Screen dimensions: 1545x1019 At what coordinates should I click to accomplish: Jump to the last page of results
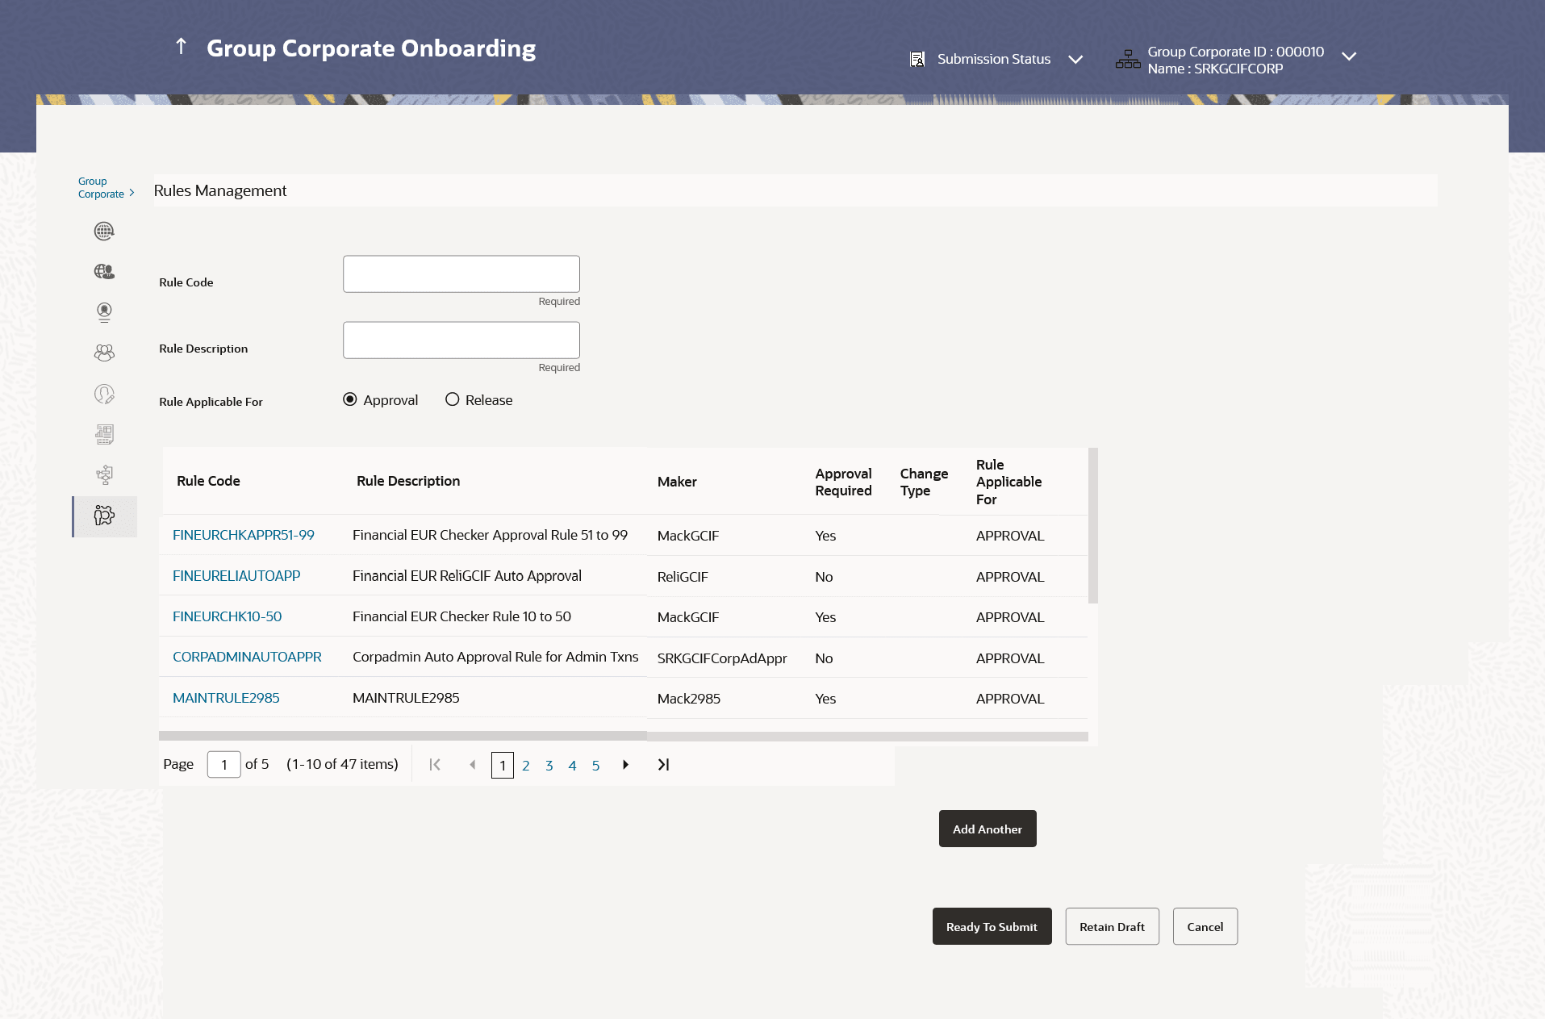663,765
